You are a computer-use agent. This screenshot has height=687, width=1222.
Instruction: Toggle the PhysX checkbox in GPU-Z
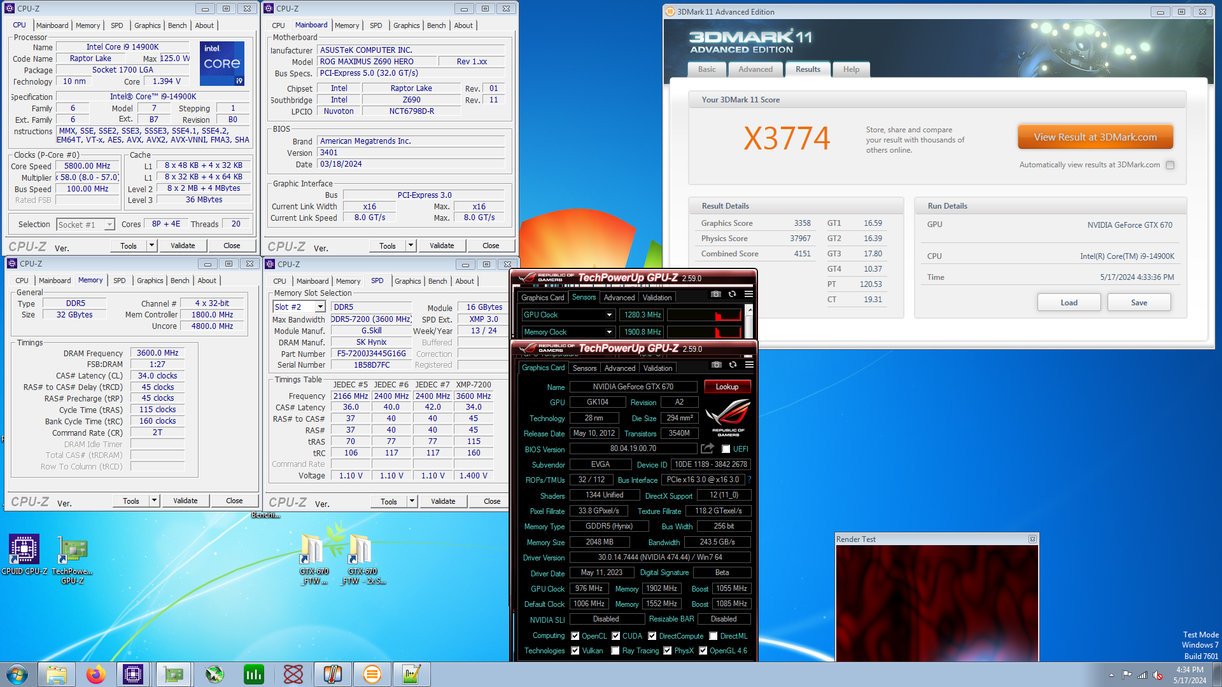click(x=667, y=651)
